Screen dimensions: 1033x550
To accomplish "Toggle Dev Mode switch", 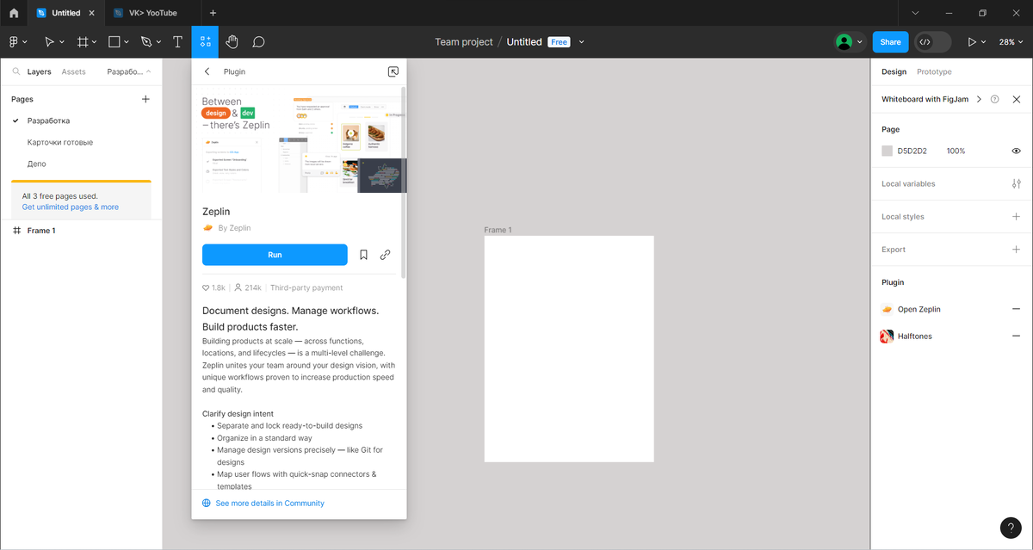I will (932, 41).
